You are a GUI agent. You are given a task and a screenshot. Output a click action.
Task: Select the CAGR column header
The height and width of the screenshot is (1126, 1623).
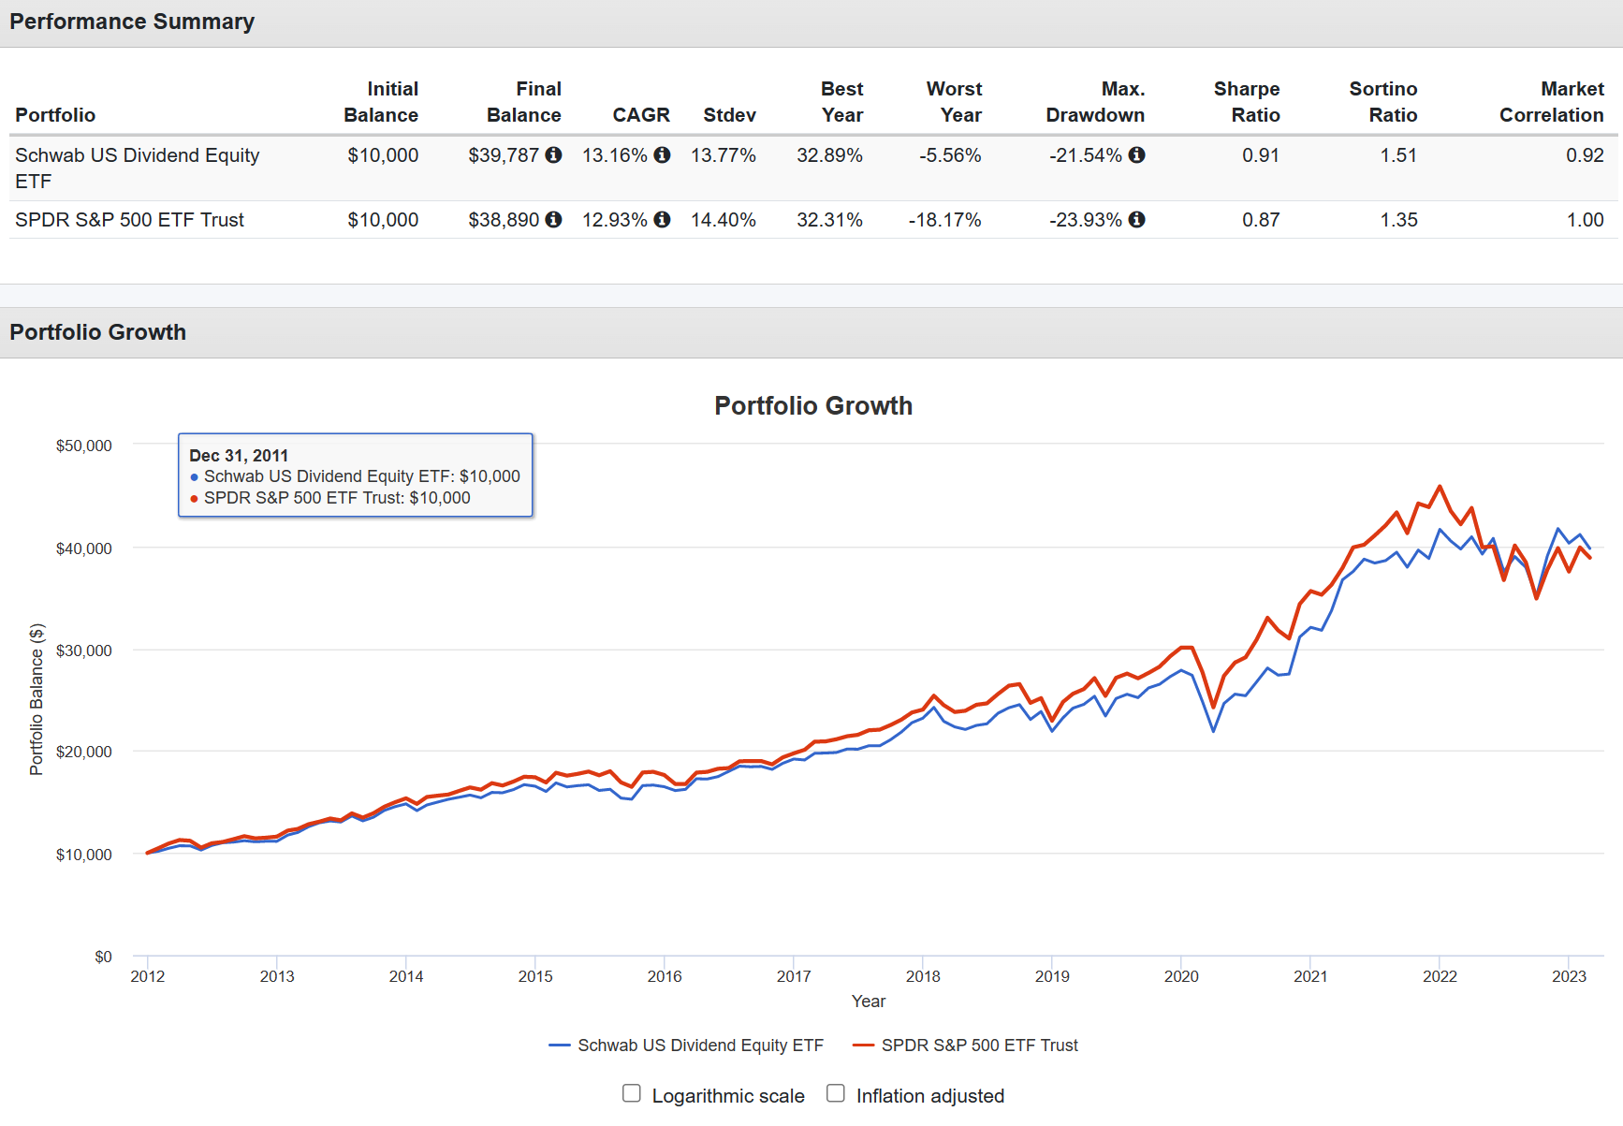641,114
